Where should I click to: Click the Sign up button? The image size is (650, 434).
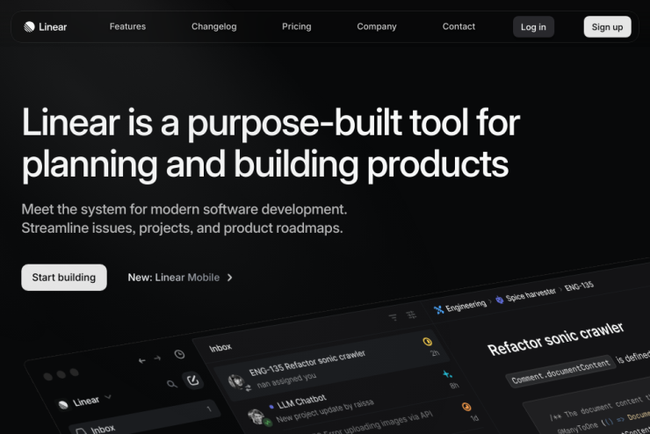(x=607, y=27)
